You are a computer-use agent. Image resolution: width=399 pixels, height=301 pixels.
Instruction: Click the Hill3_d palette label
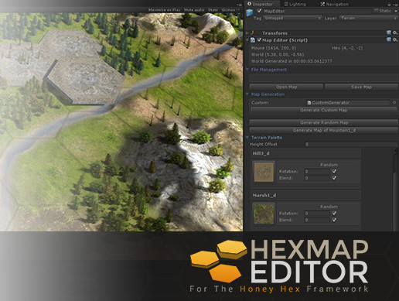(x=261, y=153)
